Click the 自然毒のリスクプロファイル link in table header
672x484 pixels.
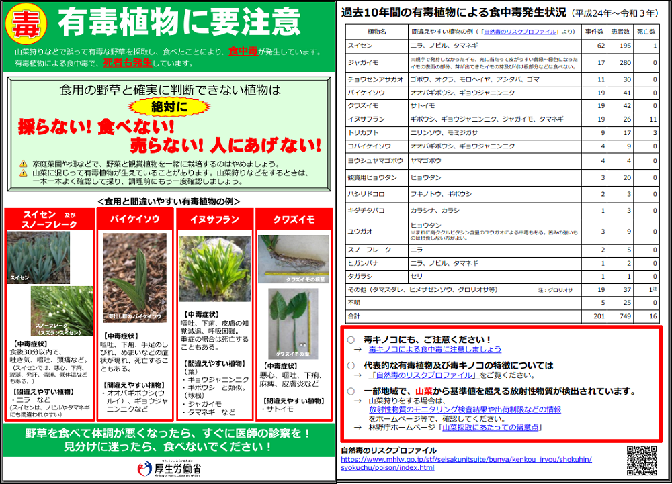tap(509, 32)
